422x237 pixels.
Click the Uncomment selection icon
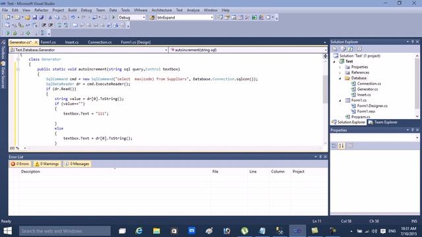pos(66,25)
